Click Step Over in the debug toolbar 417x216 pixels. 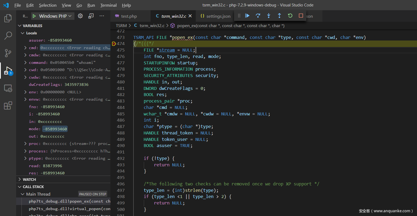258,16
